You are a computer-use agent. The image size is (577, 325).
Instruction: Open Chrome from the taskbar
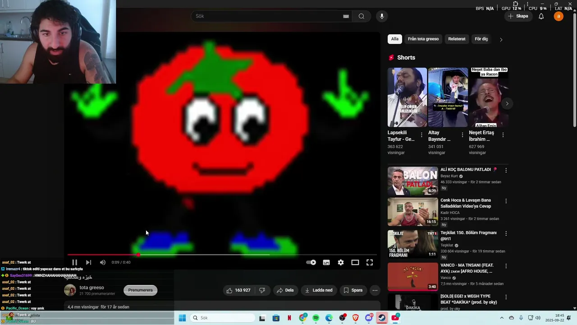point(302,318)
